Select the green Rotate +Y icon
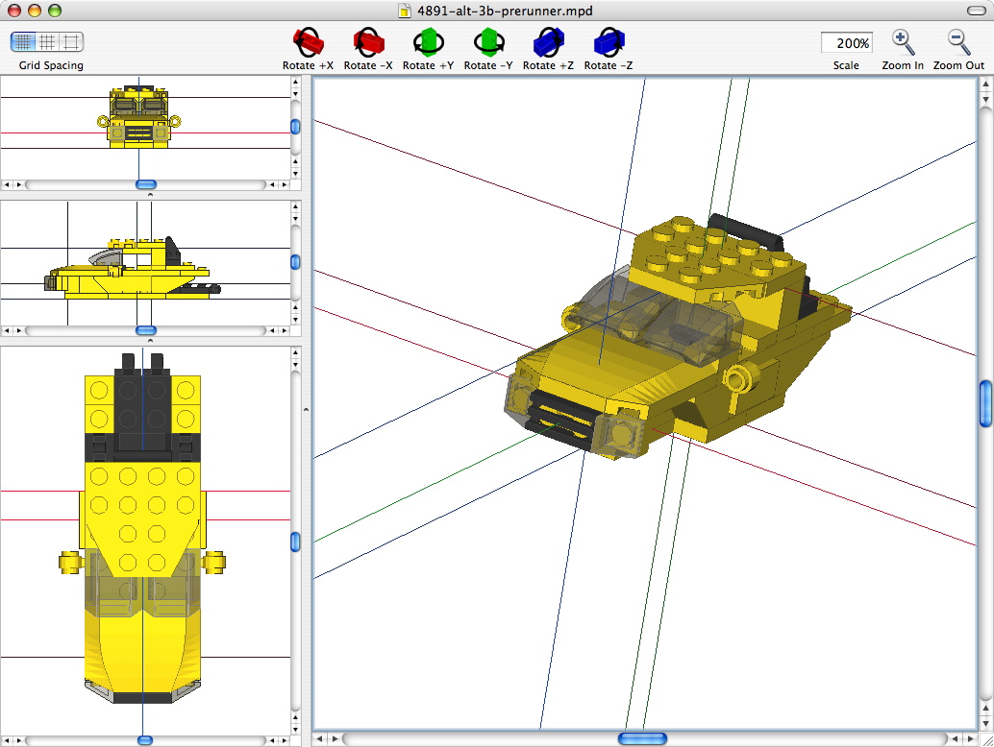Image resolution: width=994 pixels, height=747 pixels. pos(428,42)
